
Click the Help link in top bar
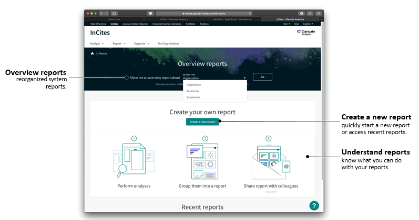pos(297,24)
